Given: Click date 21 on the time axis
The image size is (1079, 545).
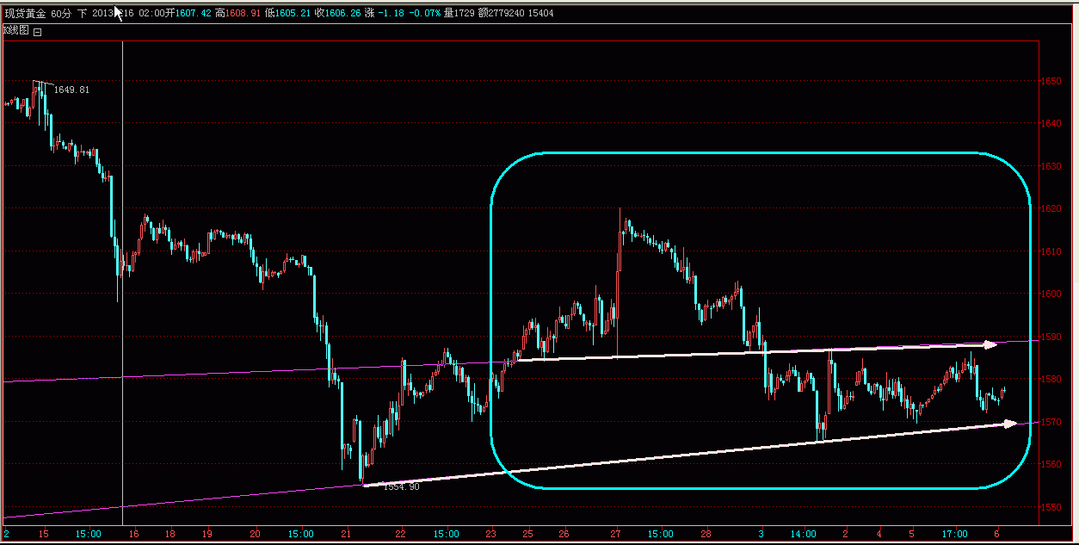Looking at the screenshot, I should pyautogui.click(x=346, y=534).
